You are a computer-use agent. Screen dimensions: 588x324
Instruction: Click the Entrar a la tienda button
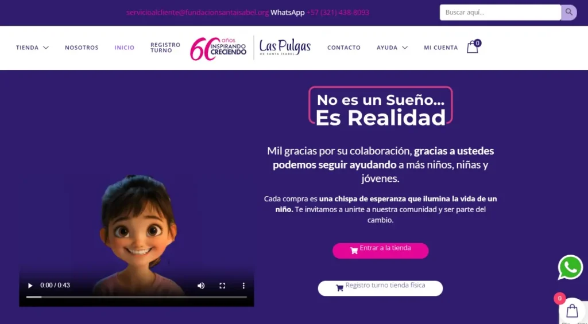(x=380, y=251)
